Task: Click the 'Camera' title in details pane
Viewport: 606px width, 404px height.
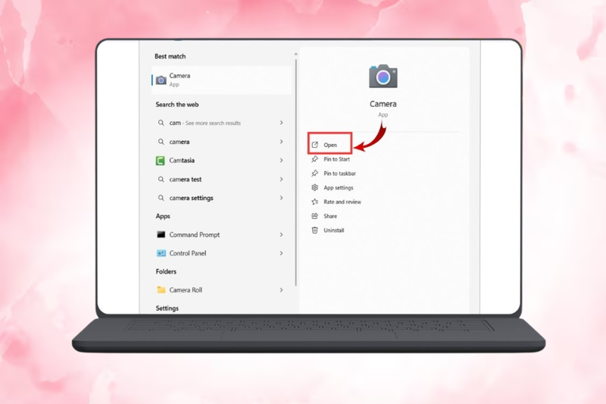Action: pyautogui.click(x=383, y=104)
